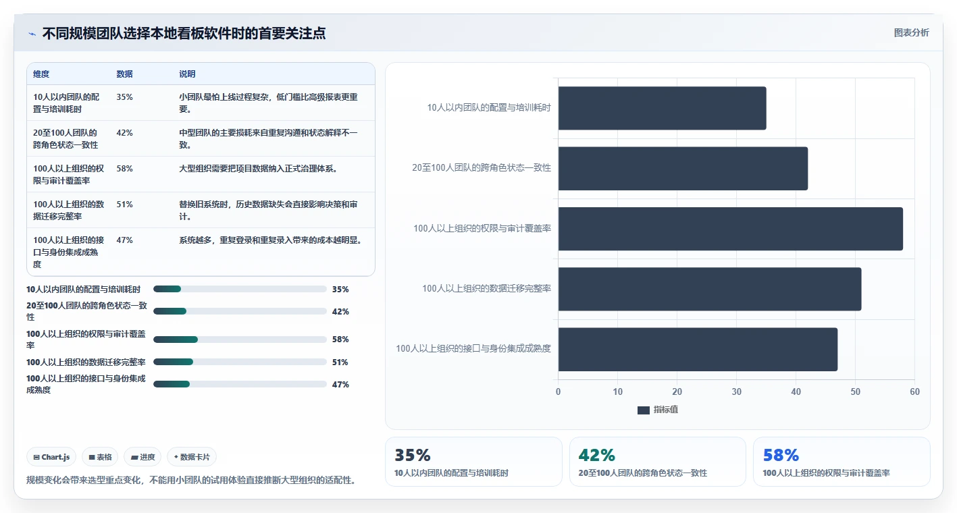The height and width of the screenshot is (513, 957).
Task: Click the 说明 table column header
Action: (x=187, y=74)
